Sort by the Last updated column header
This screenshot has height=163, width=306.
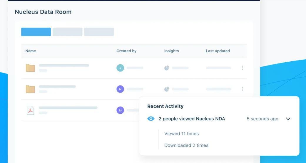tap(218, 51)
